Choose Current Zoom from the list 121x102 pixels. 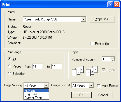pos(36,98)
